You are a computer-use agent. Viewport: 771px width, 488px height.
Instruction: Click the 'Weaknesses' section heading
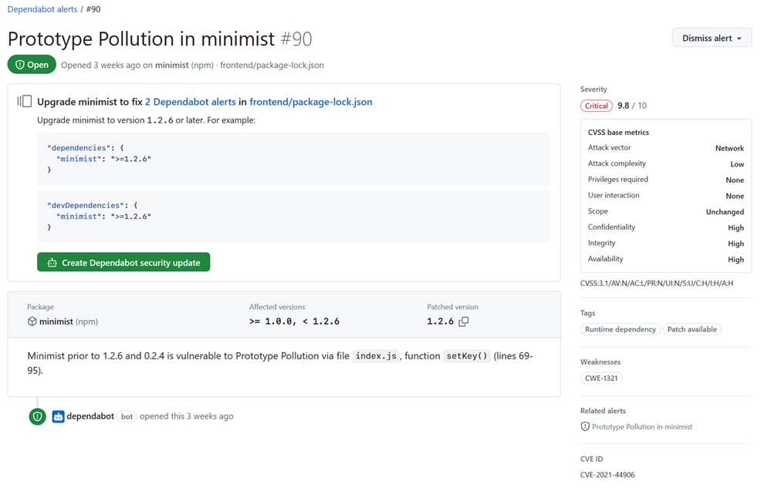pyautogui.click(x=600, y=362)
